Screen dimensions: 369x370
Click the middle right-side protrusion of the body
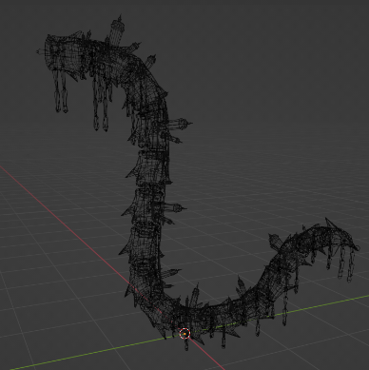[175, 208]
